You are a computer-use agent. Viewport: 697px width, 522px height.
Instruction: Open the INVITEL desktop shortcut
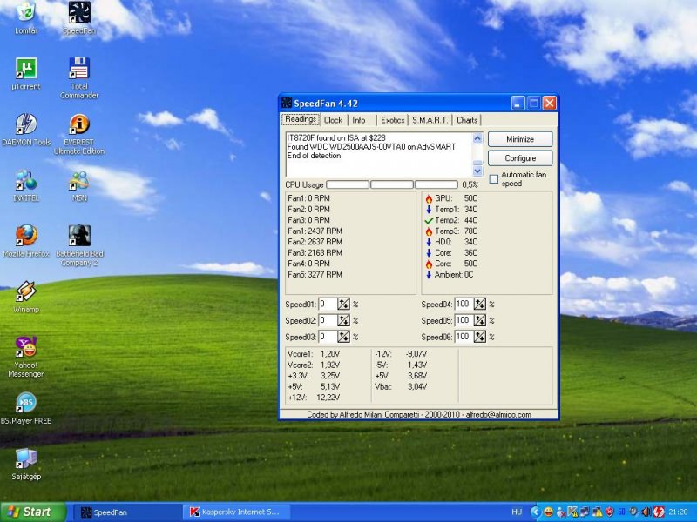pyautogui.click(x=26, y=185)
